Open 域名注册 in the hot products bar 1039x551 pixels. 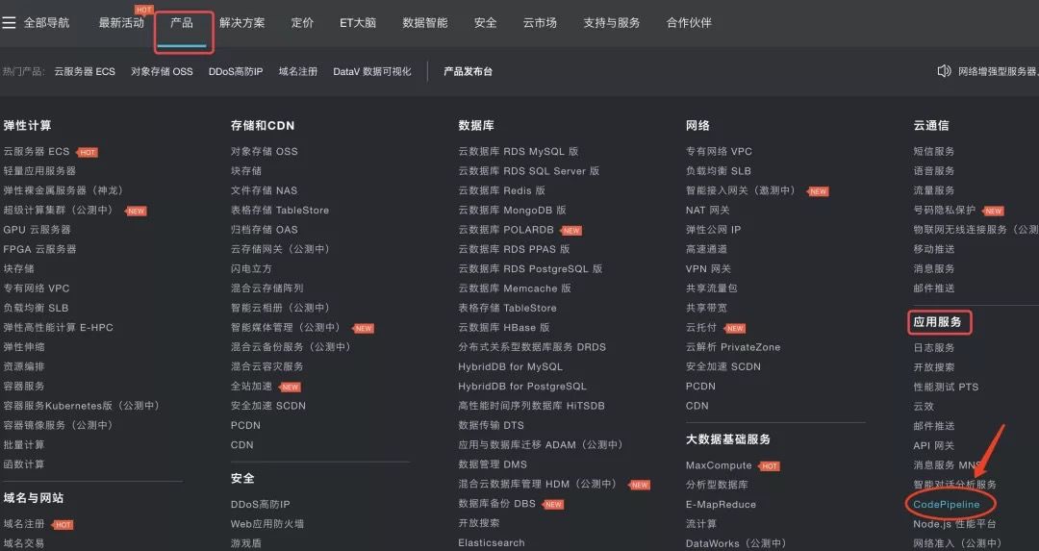tap(297, 71)
